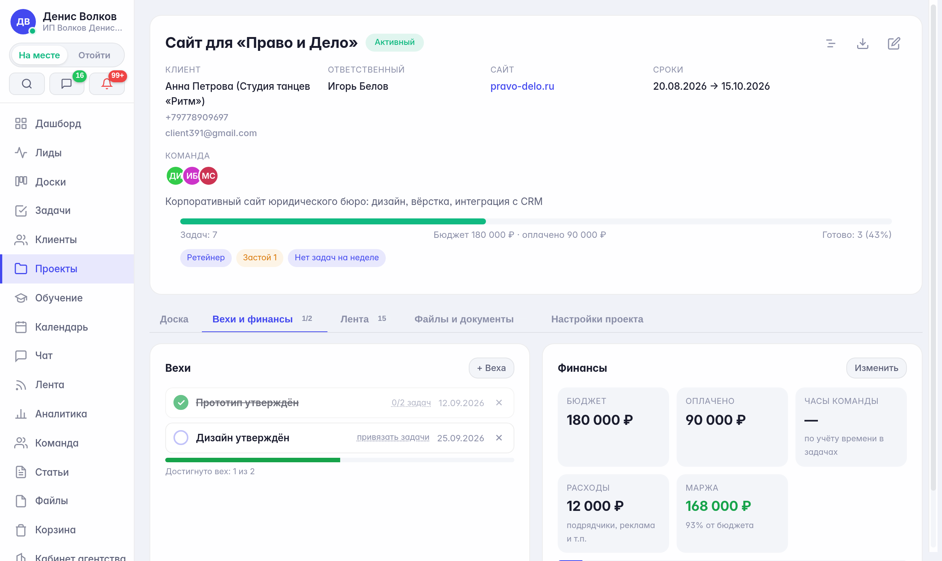Select the «Вехи и финансы» tab
Screen dimensions: 942x561
pyautogui.click(x=264, y=319)
